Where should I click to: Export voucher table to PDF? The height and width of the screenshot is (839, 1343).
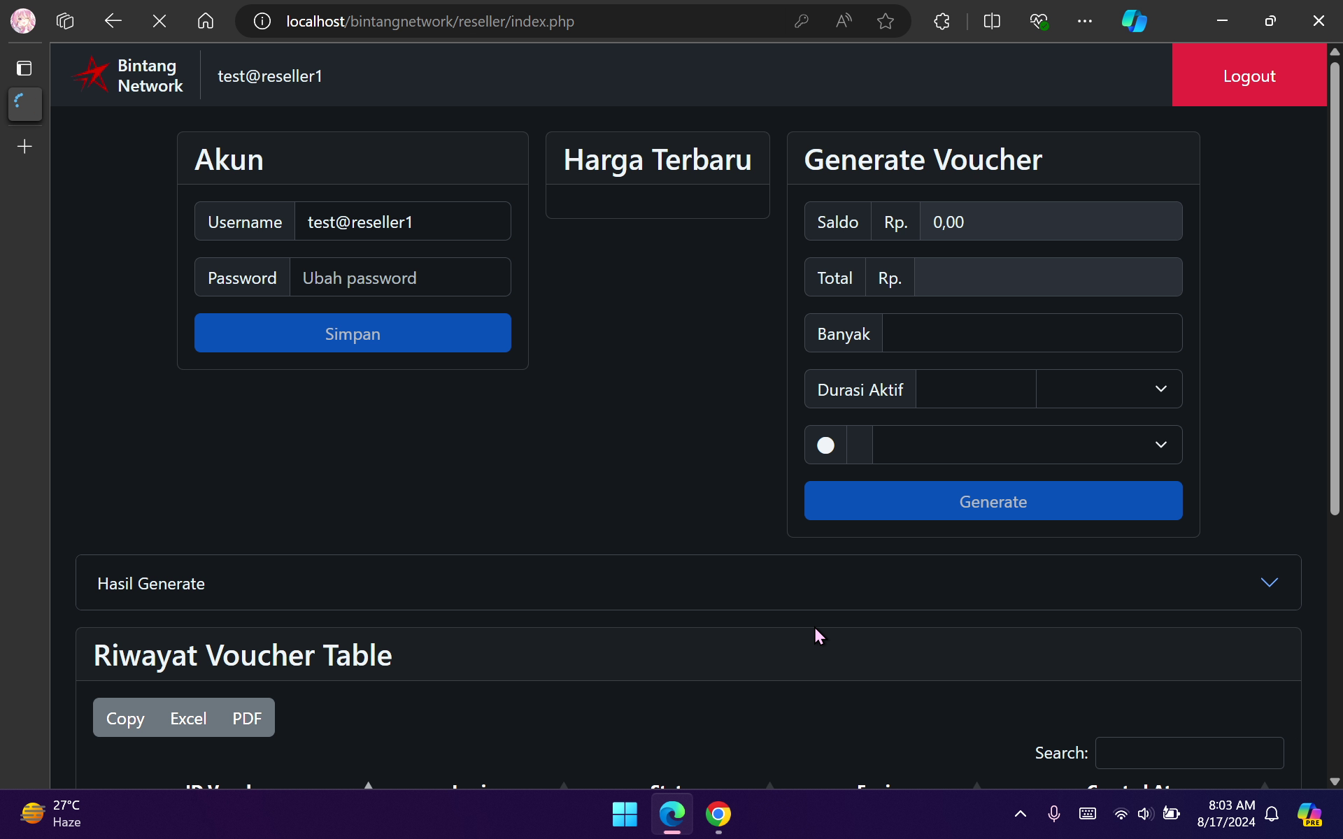247,717
